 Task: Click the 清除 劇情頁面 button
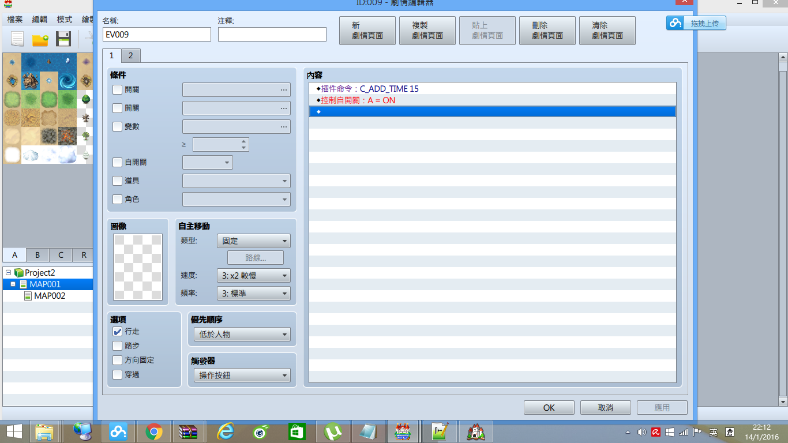pyautogui.click(x=607, y=31)
